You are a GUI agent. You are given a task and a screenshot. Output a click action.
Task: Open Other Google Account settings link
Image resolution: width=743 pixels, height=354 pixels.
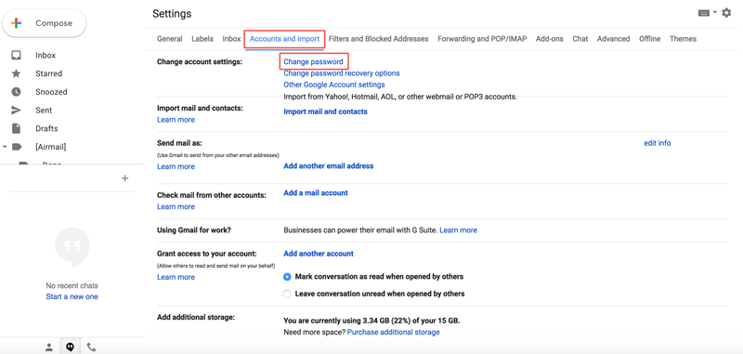point(334,85)
